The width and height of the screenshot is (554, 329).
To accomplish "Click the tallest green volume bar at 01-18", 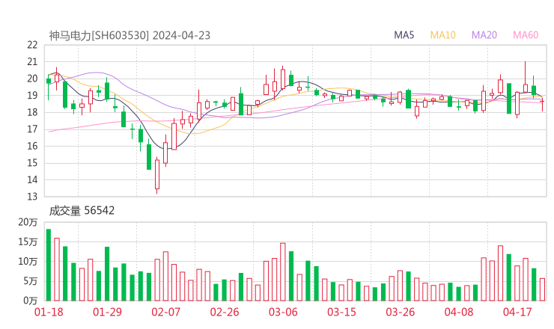I will pos(49,265).
